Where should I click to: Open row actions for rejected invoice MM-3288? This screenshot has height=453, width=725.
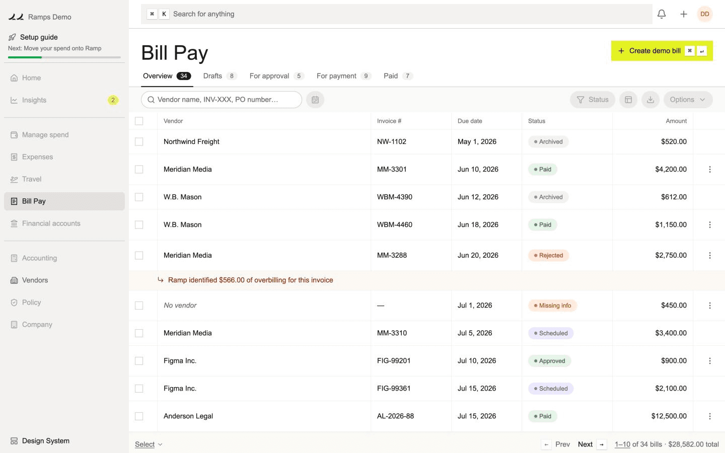pyautogui.click(x=710, y=256)
